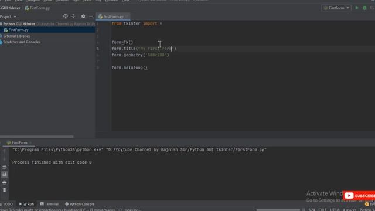
Task: Click the print icon in run console
Action: [4, 182]
